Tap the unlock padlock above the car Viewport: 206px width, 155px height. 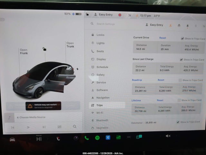44,49
